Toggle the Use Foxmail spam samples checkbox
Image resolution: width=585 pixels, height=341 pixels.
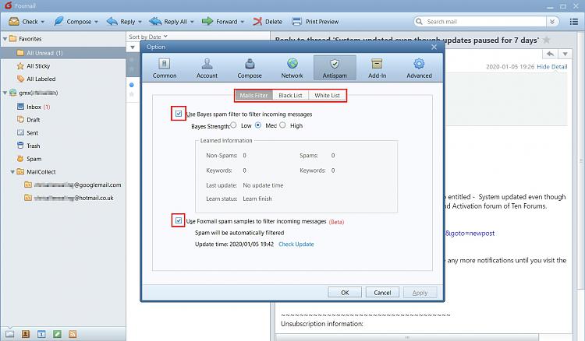(x=179, y=221)
